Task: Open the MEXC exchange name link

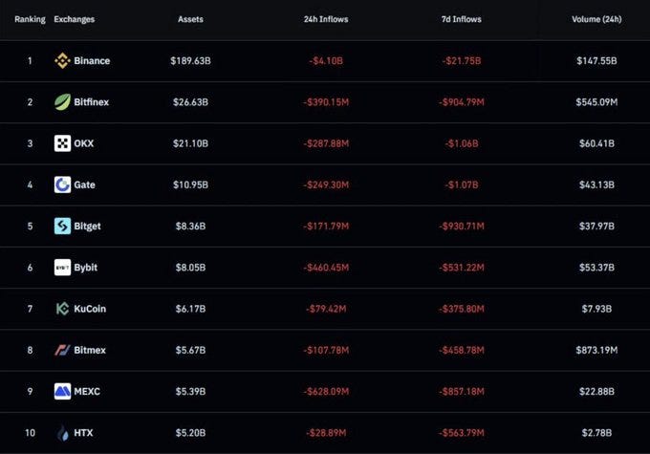Action: coord(87,391)
